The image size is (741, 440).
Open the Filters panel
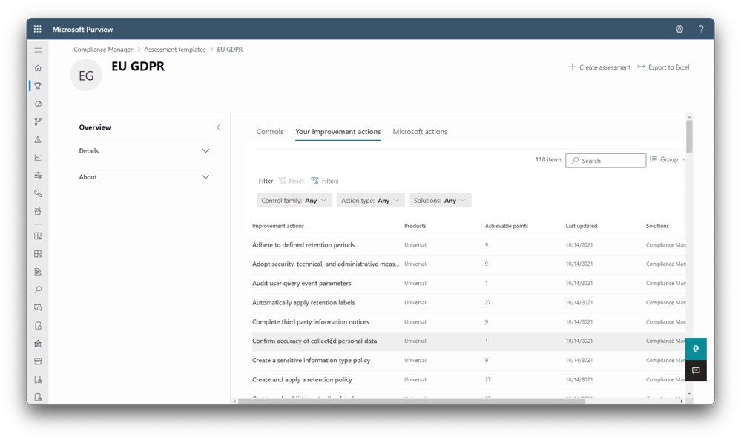pos(325,181)
